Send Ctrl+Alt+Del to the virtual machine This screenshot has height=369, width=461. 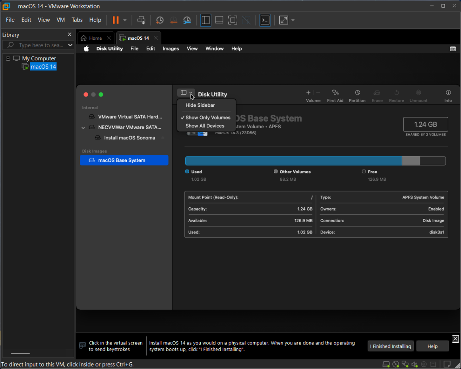tap(141, 20)
